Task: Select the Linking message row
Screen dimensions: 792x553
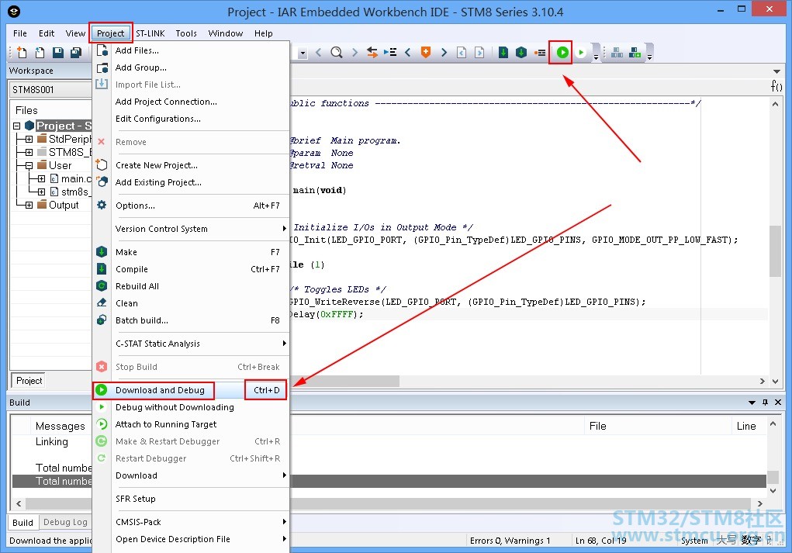Action: [389, 442]
